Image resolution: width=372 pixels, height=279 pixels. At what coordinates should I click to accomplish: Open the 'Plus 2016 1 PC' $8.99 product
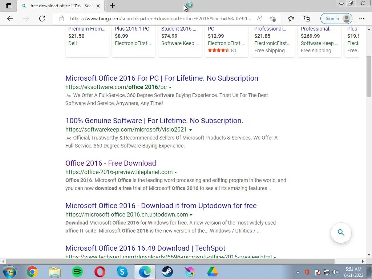(134, 41)
